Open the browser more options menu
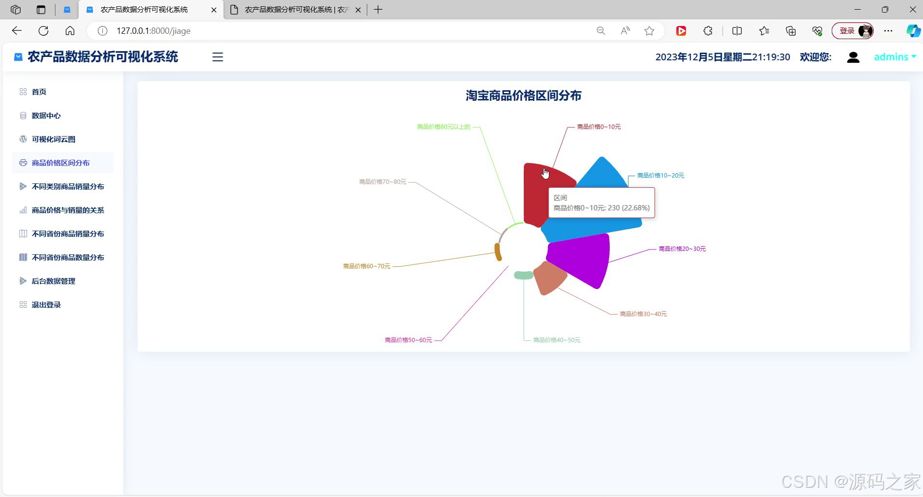The width and height of the screenshot is (923, 497). (x=888, y=30)
